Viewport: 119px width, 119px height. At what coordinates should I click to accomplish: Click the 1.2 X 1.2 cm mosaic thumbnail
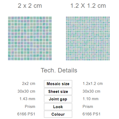(88, 38)
